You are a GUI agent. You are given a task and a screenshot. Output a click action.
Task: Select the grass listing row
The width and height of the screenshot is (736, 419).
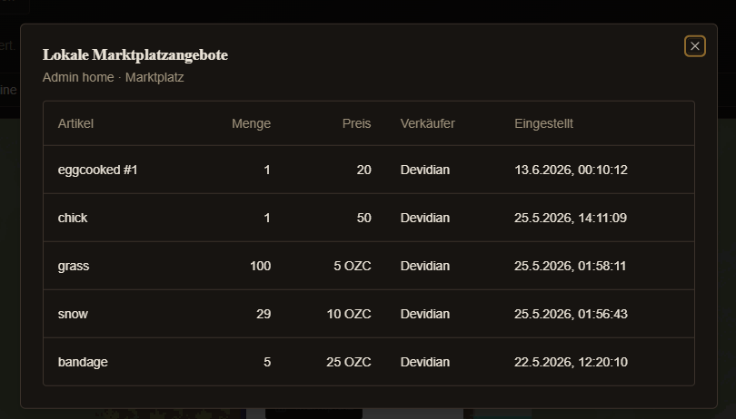pos(369,266)
